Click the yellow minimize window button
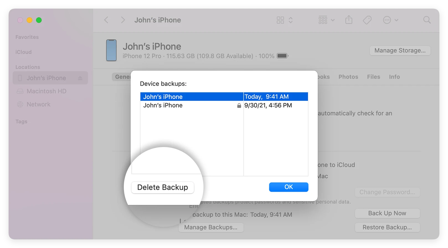The width and height of the screenshot is (448, 248). (29, 20)
